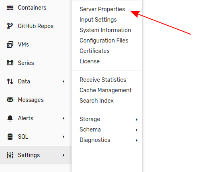Image resolution: width=217 pixels, height=172 pixels.
Task: Click the GitHub Repos branch icon
Action: click(10, 26)
